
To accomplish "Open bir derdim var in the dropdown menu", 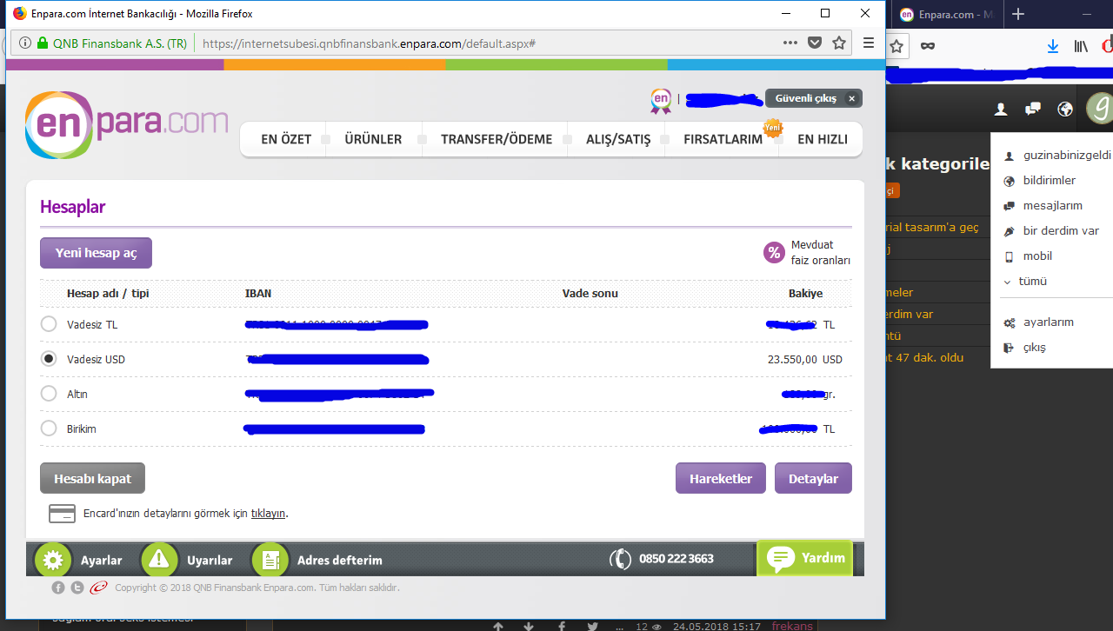I will [1061, 231].
